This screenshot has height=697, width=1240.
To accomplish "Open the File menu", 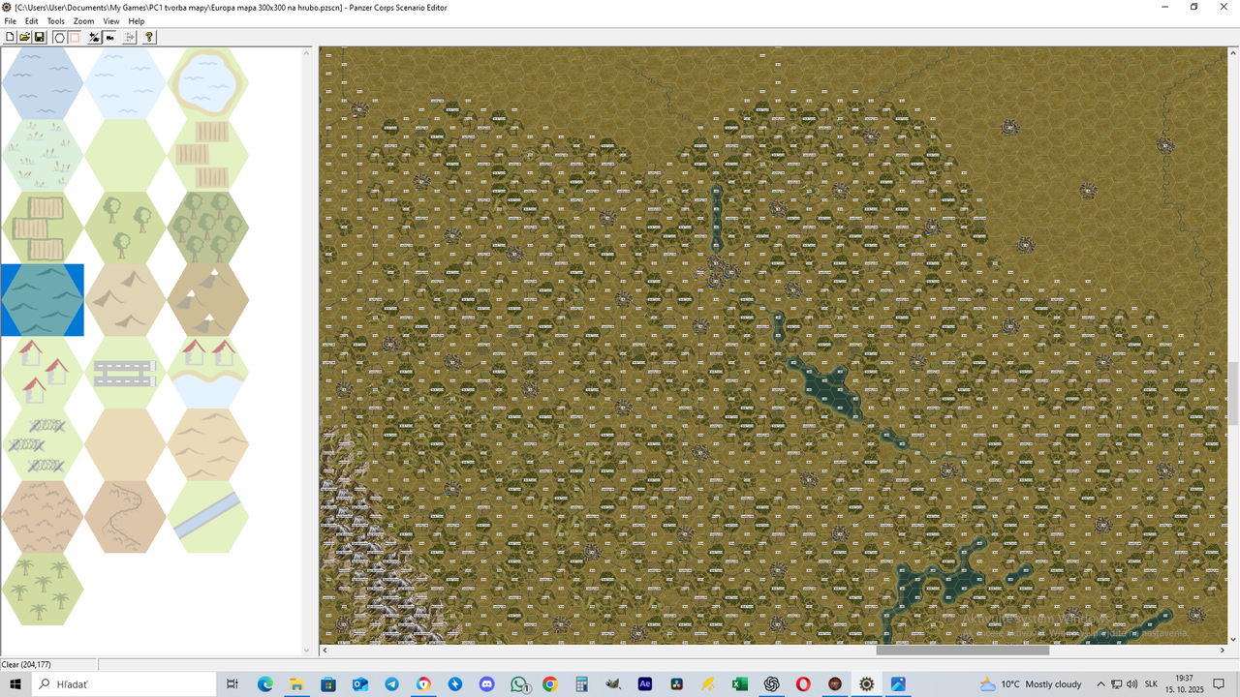I will pos(11,21).
